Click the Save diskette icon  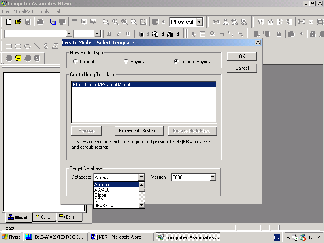click(x=28, y=22)
